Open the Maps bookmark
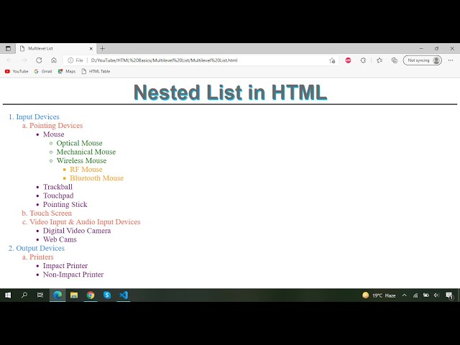 pyautogui.click(x=67, y=71)
